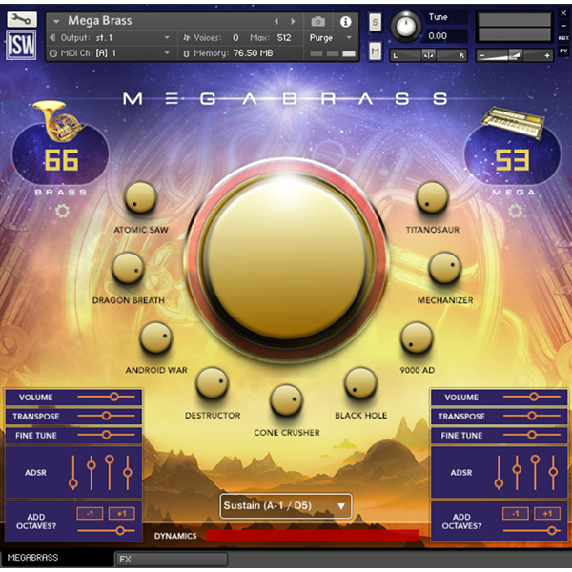Open instrument info with the i icon
The height and width of the screenshot is (572, 572).
point(345,22)
